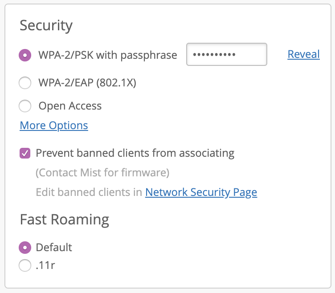The width and height of the screenshot is (335, 293).
Task: Select the WPA-2/PSK with passphrase radio button
Action: coord(25,55)
